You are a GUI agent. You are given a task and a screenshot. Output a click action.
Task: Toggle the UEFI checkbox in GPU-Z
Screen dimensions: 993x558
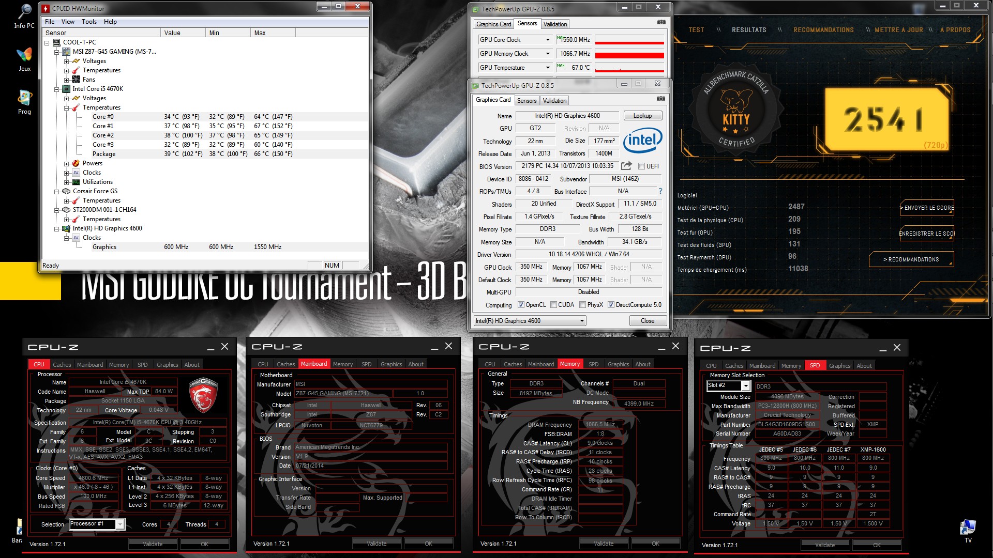click(641, 166)
